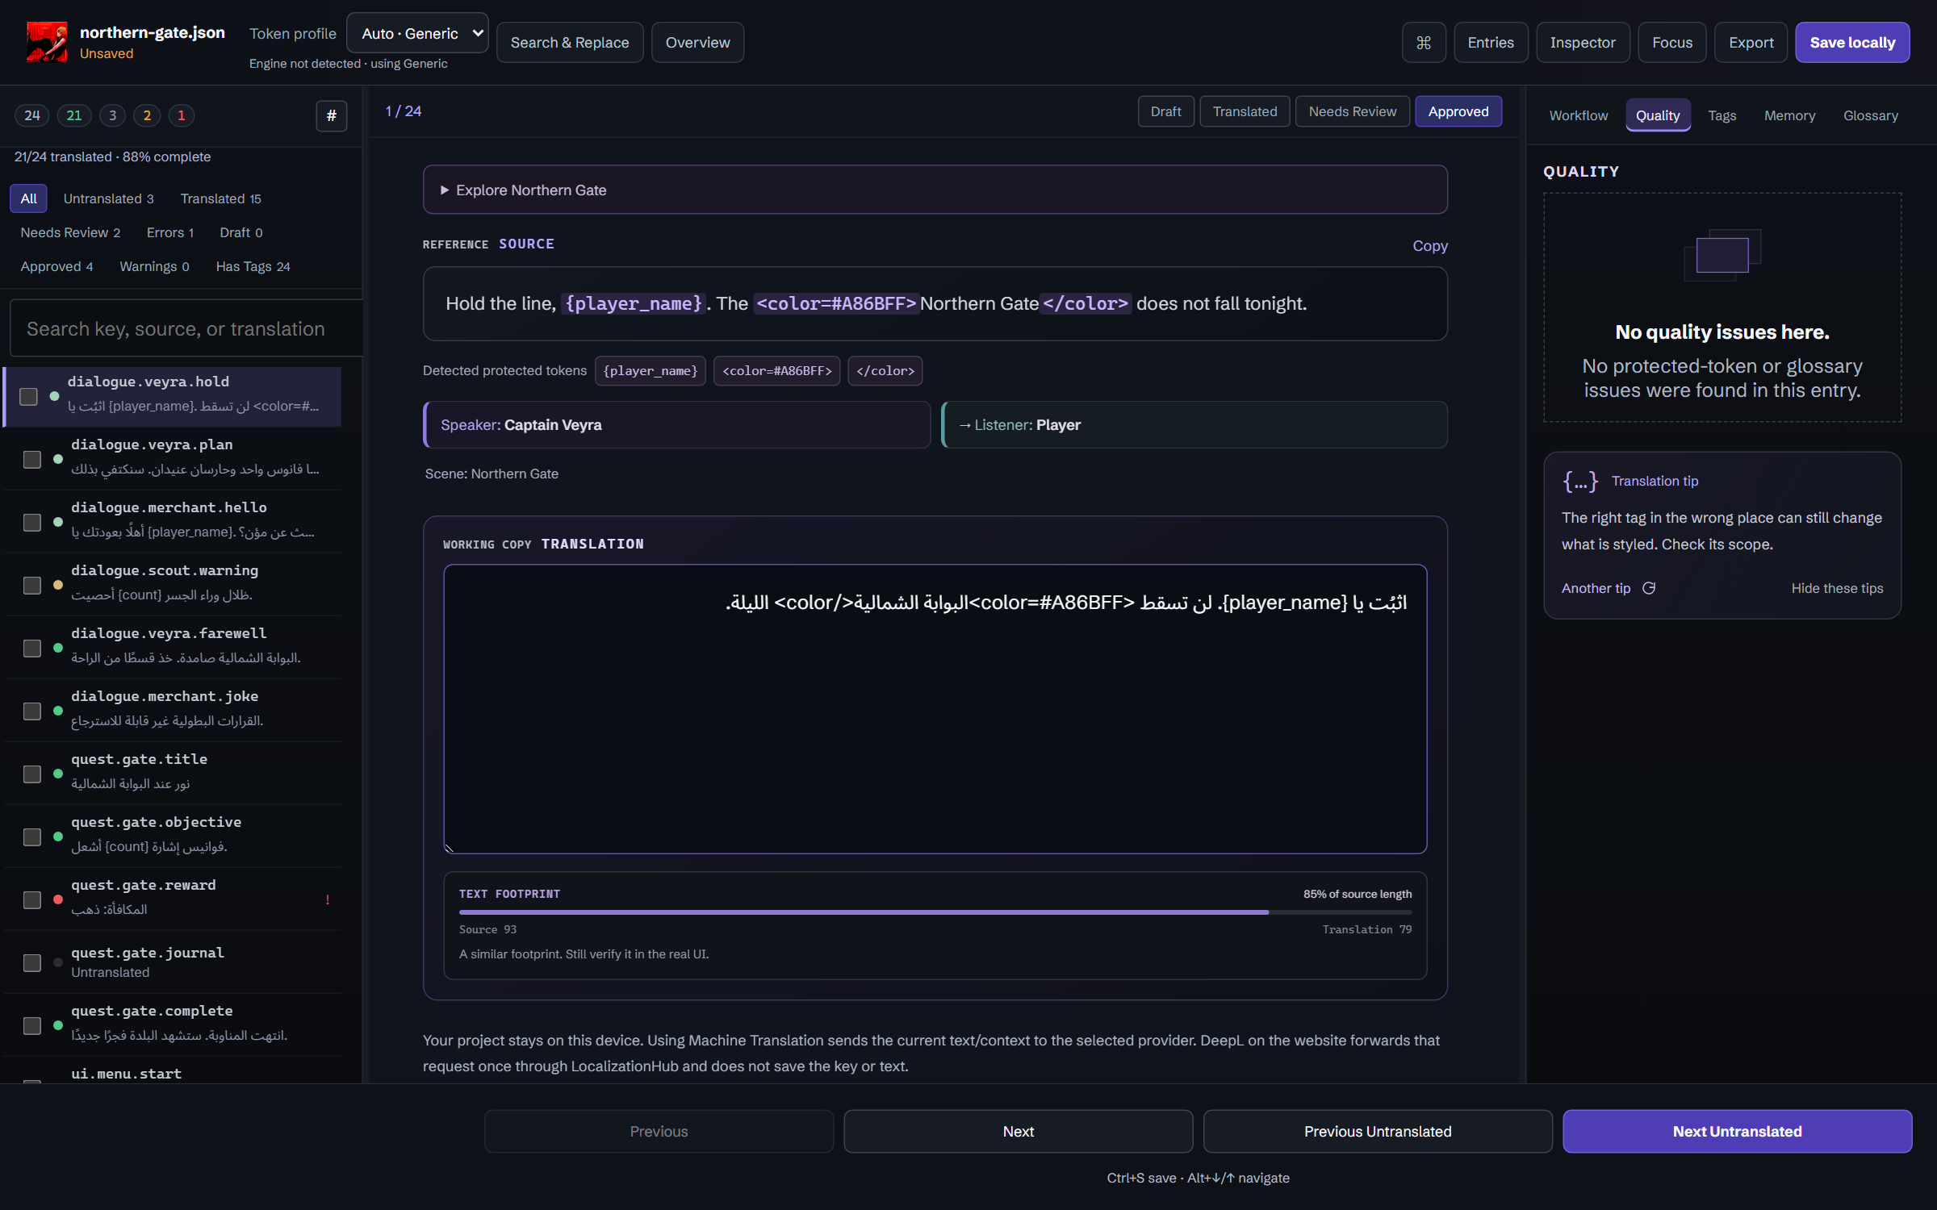Tick the checkbox for dialogue.veyra.plan
The height and width of the screenshot is (1210, 1937).
tap(32, 459)
